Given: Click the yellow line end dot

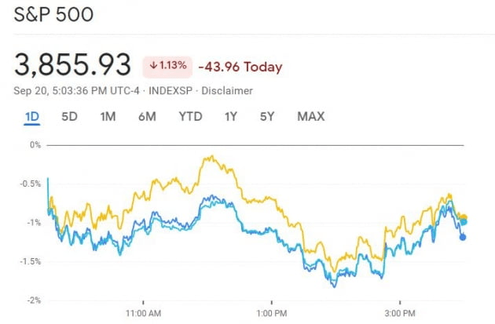Looking at the screenshot, I should pos(464,217).
